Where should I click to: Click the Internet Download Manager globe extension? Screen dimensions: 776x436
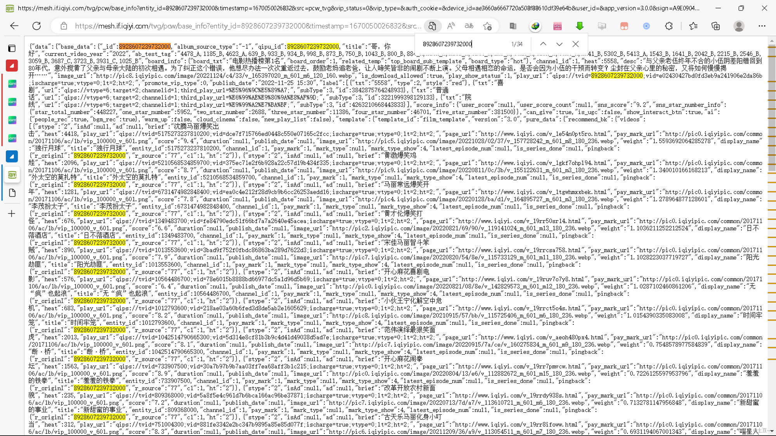pos(535,26)
